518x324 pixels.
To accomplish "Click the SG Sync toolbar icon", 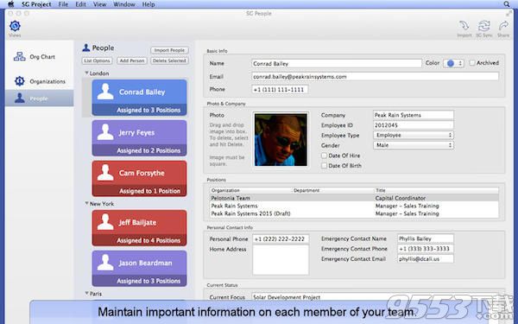I will click(x=484, y=25).
